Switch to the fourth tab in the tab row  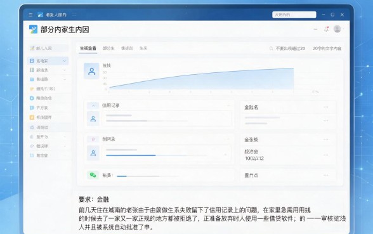click(x=143, y=48)
